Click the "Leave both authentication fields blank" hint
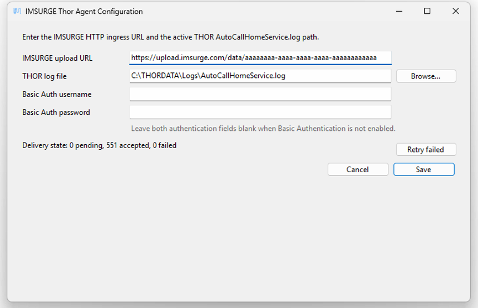The image size is (478, 308). [263, 129]
